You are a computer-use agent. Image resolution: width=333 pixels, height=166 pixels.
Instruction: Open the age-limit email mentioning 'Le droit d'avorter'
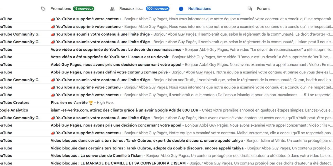pos(166,34)
